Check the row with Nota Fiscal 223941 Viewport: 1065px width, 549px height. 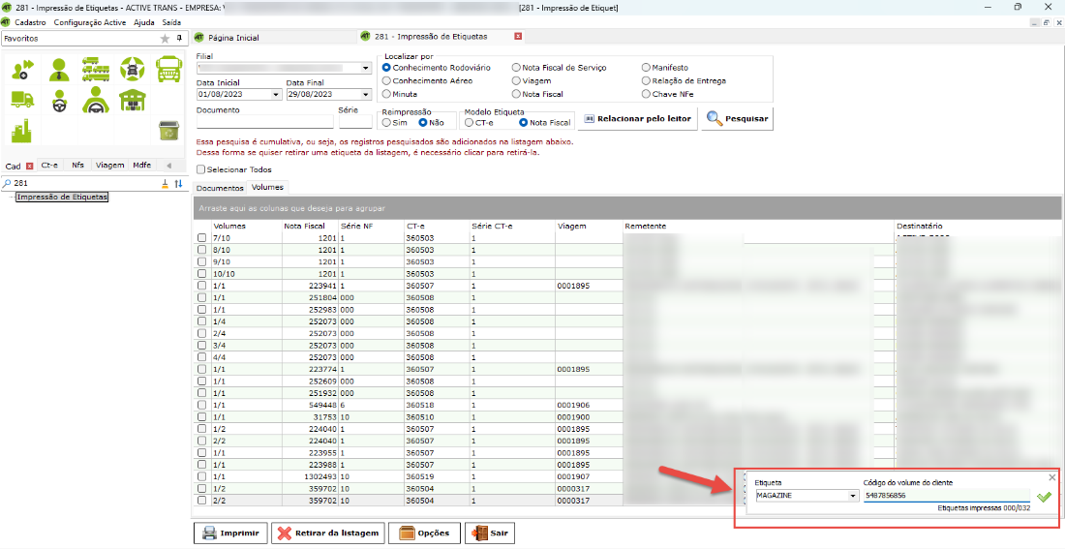[x=201, y=286]
